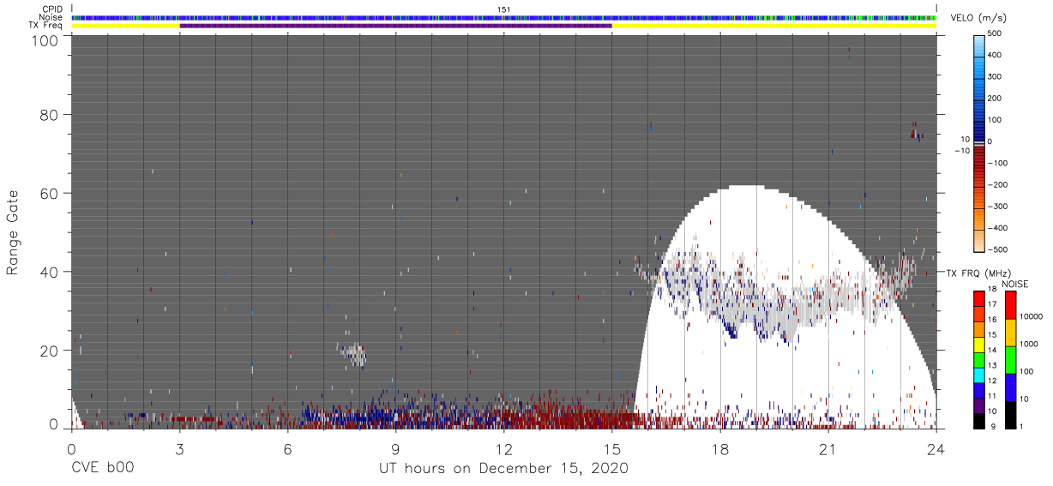Pick the green swatch of the NOISE bar

1010,360
